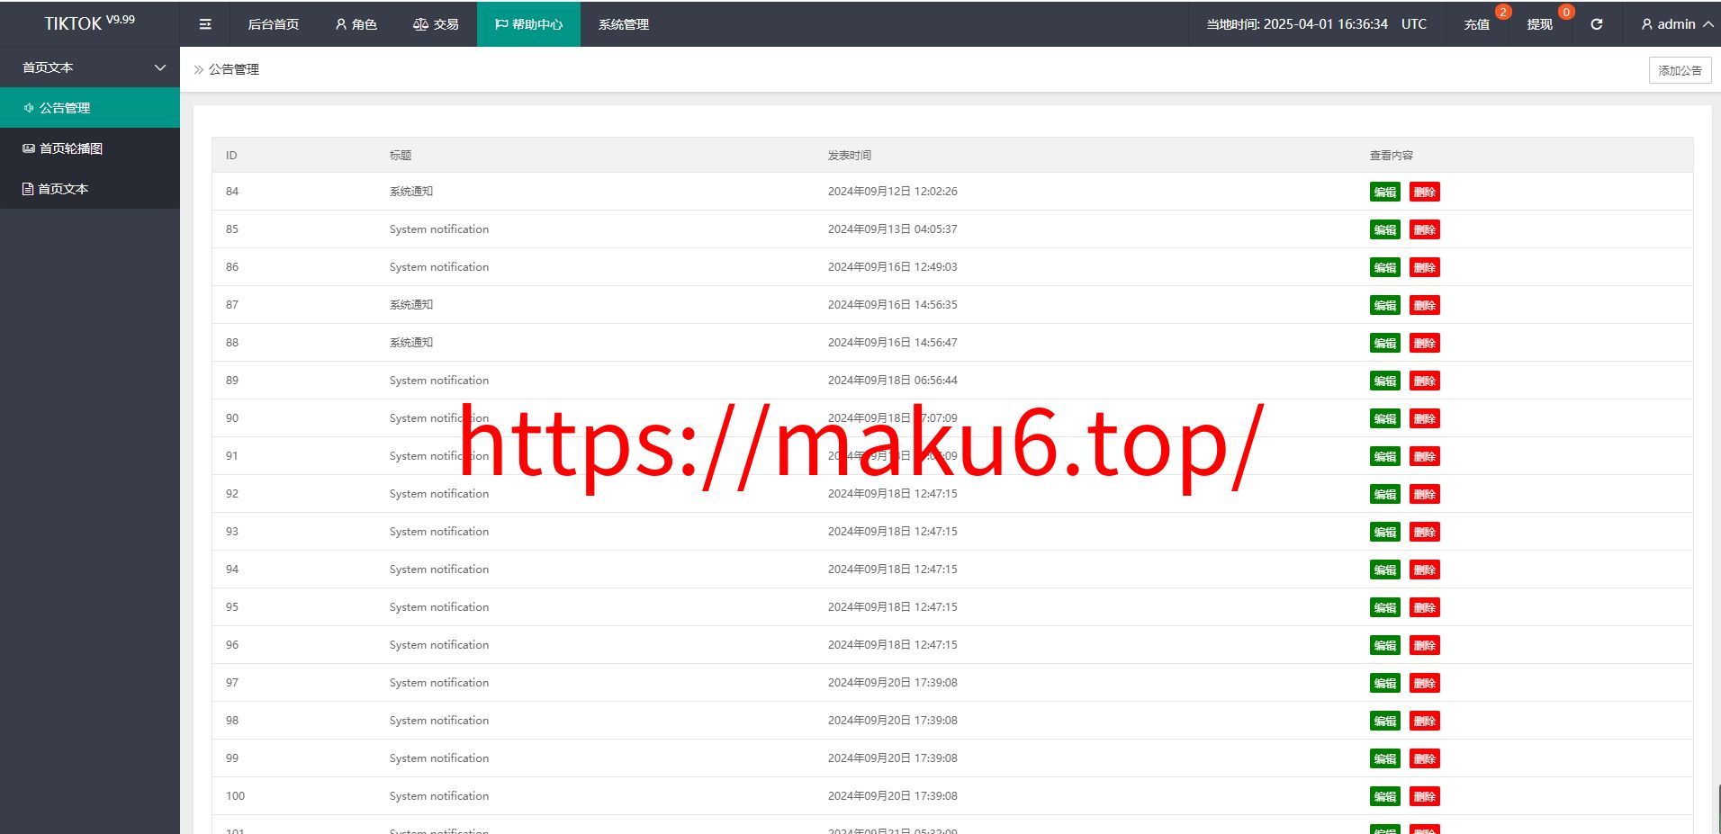Open 首页轮播图 in the sidebar
Screen dimensions: 1721x834
point(90,148)
